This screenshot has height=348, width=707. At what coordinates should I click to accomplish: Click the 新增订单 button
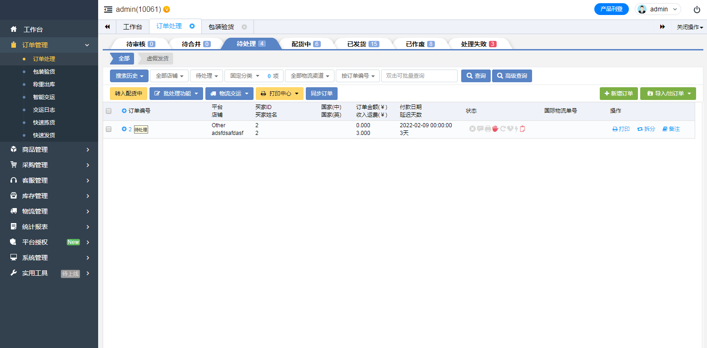(x=618, y=94)
